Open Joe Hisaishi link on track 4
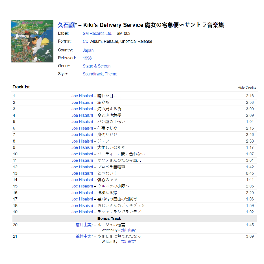The width and height of the screenshot is (264, 264). point(82,115)
